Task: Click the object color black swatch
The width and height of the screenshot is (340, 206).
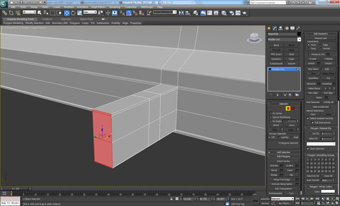Action: 299,34
